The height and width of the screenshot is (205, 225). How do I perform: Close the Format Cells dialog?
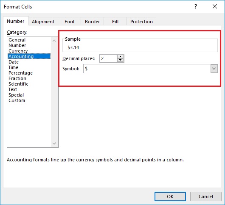[215, 6]
